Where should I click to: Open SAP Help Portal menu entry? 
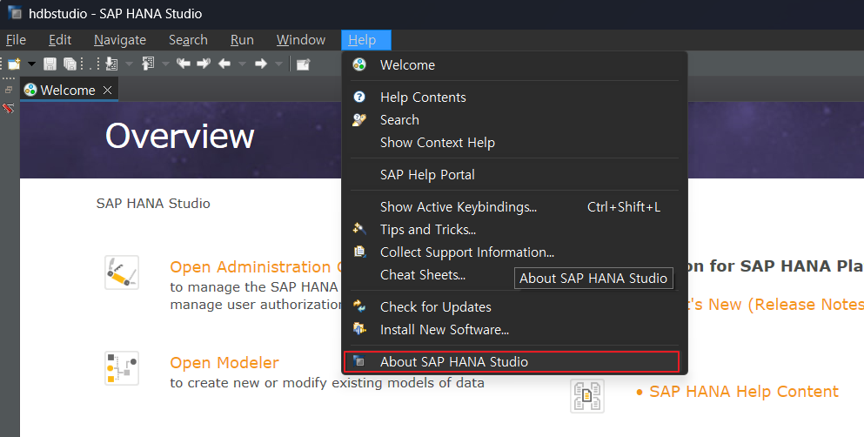(514, 175)
